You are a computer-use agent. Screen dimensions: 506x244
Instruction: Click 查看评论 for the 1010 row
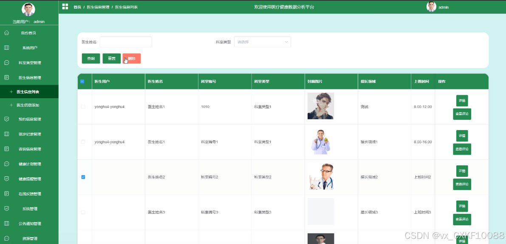point(462,114)
